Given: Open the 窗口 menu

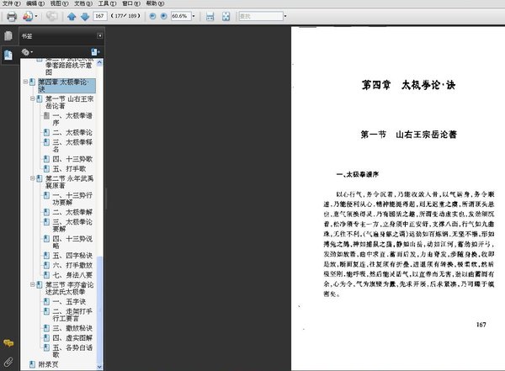Looking at the screenshot, I should pyautogui.click(x=131, y=3).
